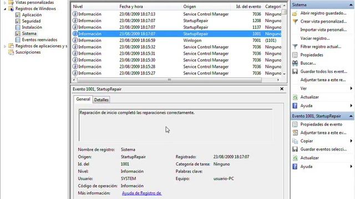The width and height of the screenshot is (355, 199).
Task: Click Guardar eventos seleccionados disk icon
Action: coord(295,149)
